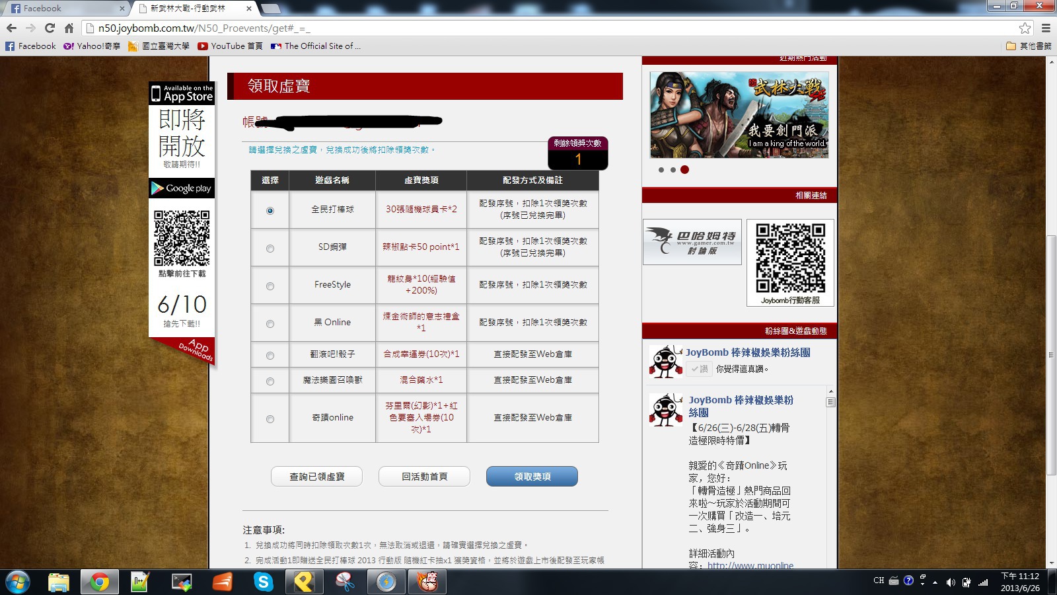
Task: Open Skype from the taskbar
Action: [264, 582]
